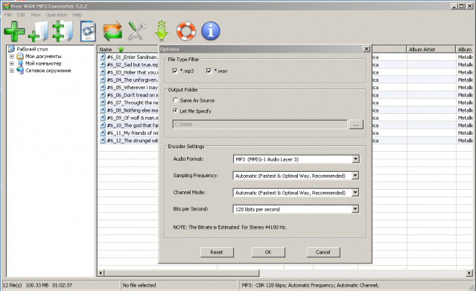Expand the Сетевое окружение tree node

[11, 71]
